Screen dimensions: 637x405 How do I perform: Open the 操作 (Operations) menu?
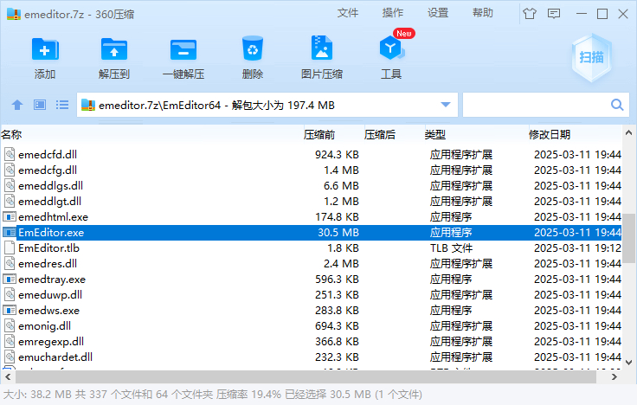(393, 13)
